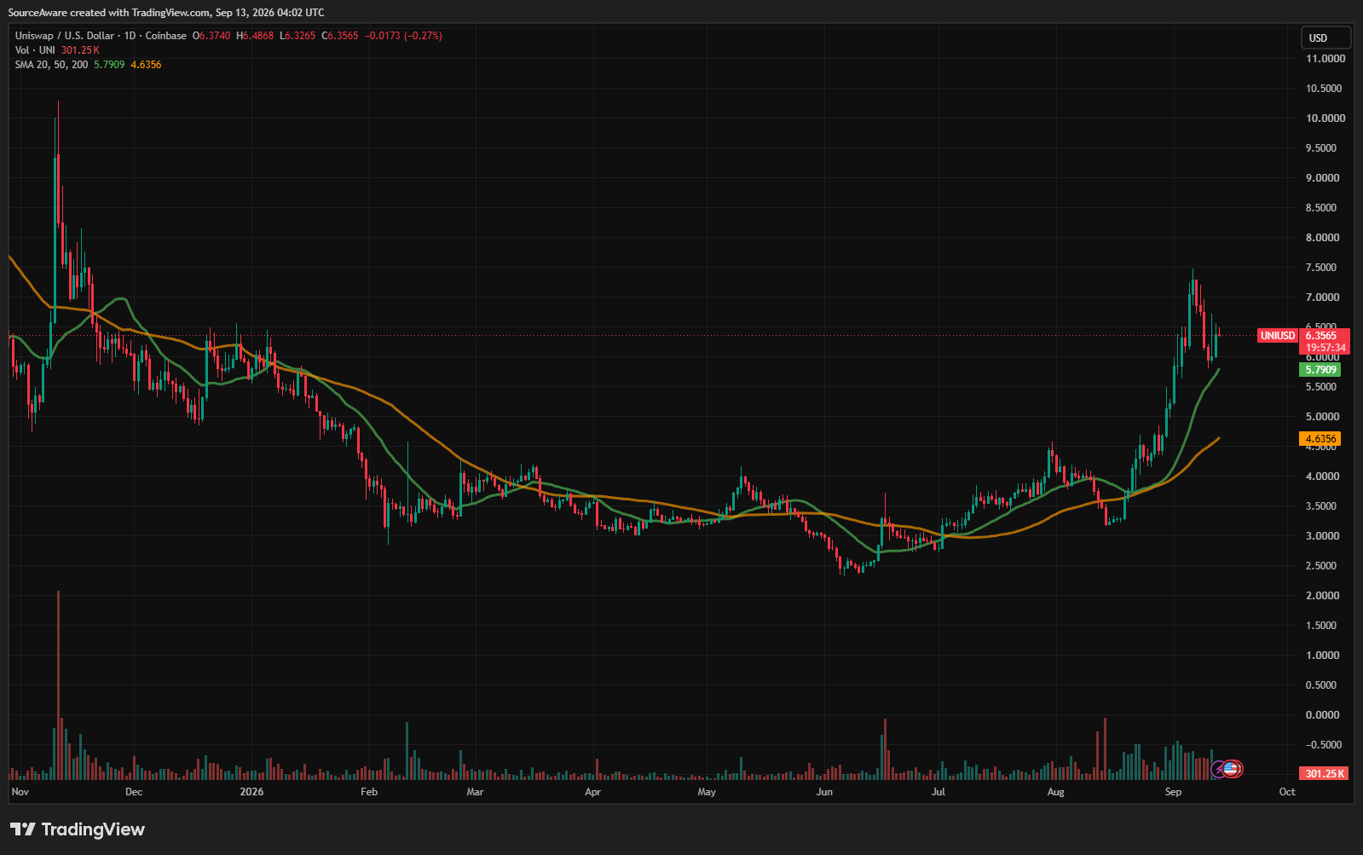This screenshot has width=1363, height=855.
Task: Click the Dec label on the time axis
Action: 134,792
